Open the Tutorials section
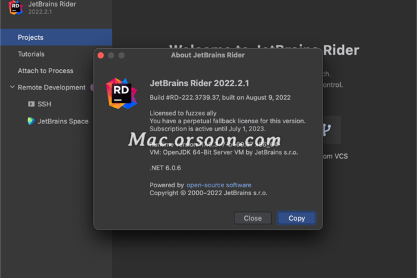 click(x=31, y=54)
